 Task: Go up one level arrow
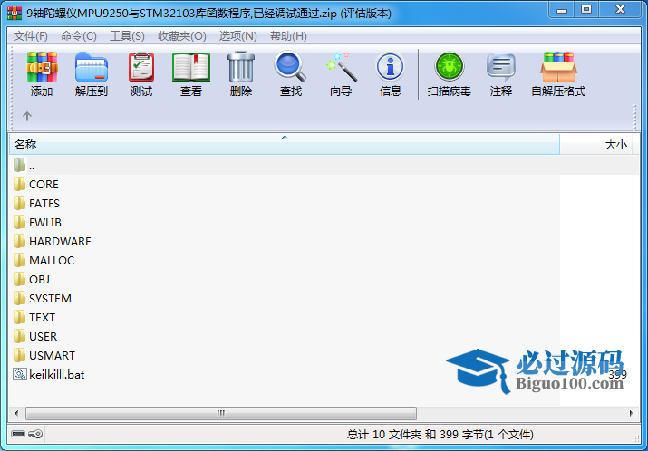click(x=27, y=116)
